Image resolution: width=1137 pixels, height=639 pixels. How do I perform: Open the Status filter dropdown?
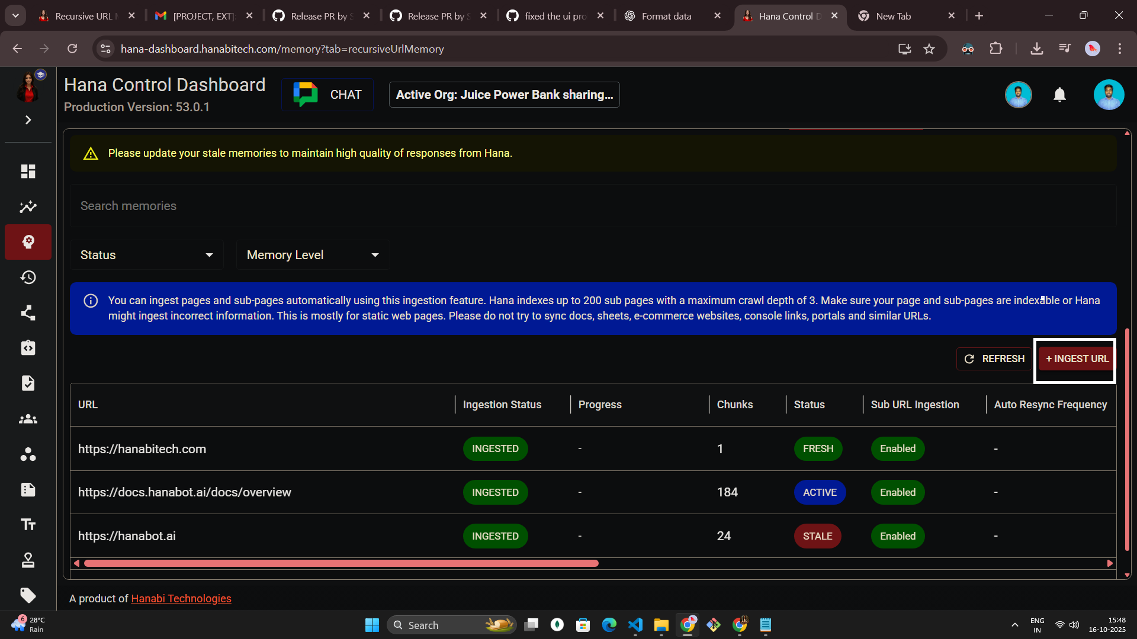[146, 255]
